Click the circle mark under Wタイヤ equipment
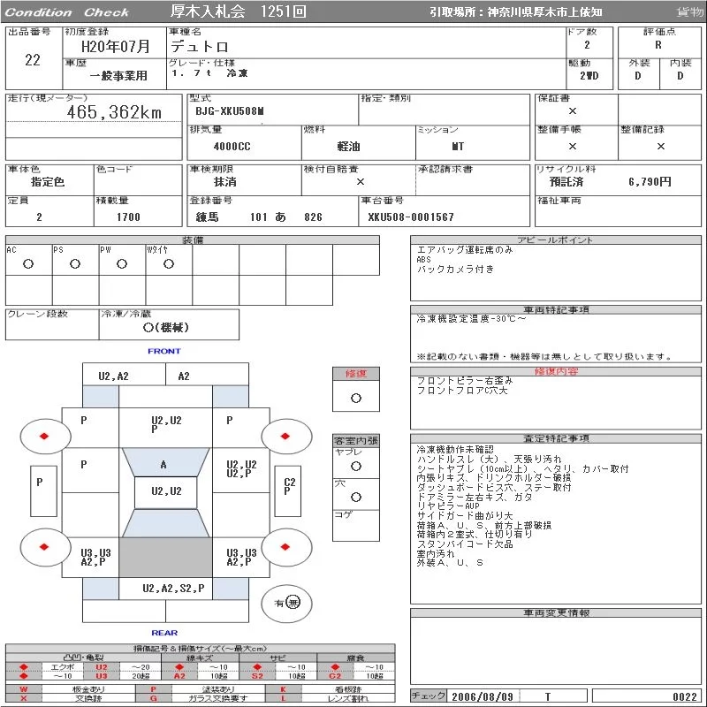 [169, 264]
